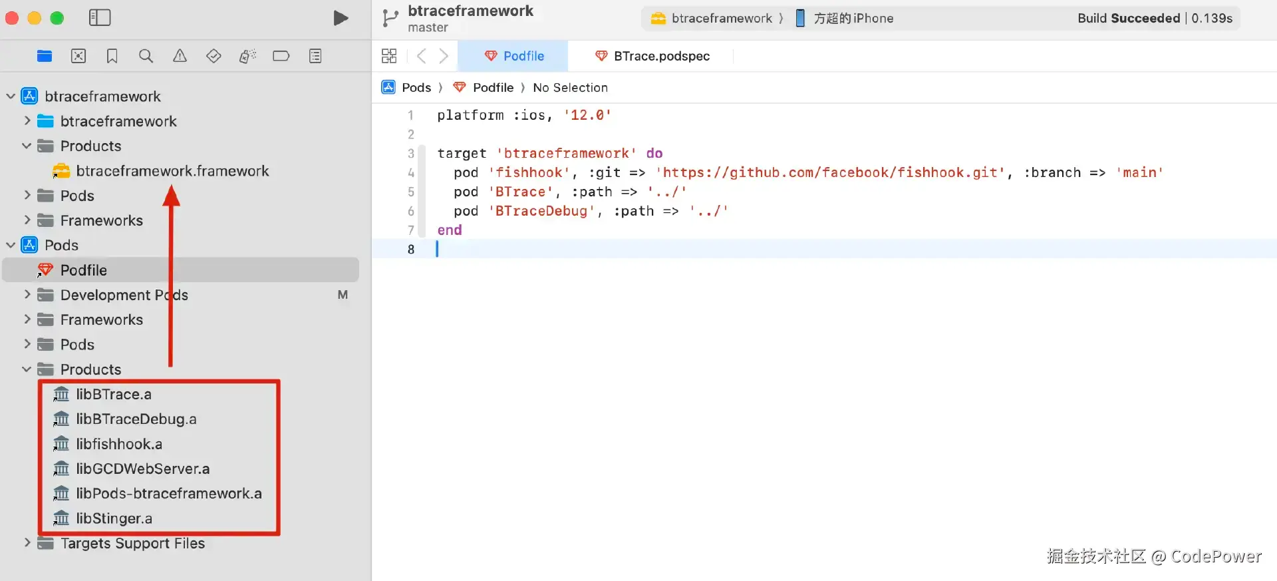Switch to the BTrace.podspec tab

tap(652, 57)
